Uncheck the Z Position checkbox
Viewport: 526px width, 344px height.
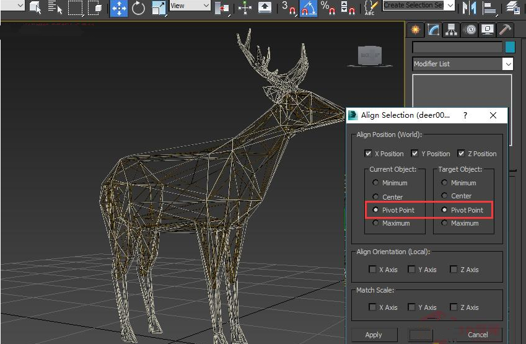(x=461, y=153)
